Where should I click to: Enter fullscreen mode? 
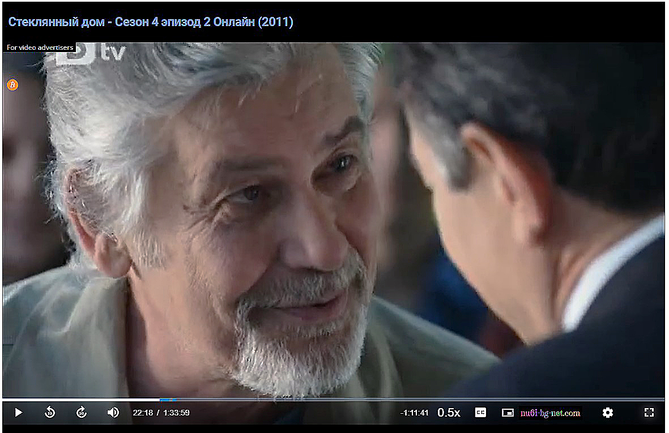tap(649, 413)
